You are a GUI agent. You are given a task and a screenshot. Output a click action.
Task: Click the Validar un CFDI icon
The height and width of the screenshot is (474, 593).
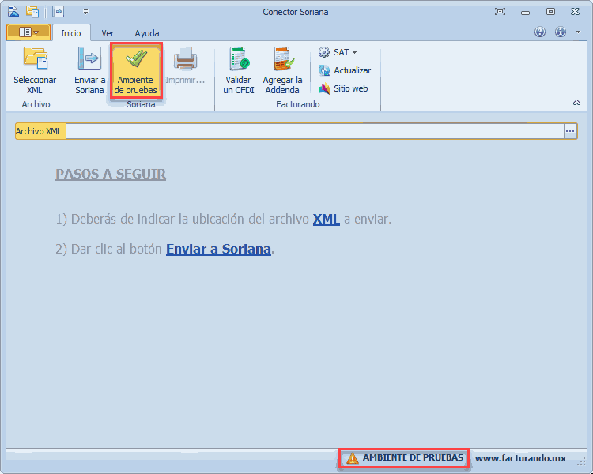238,60
